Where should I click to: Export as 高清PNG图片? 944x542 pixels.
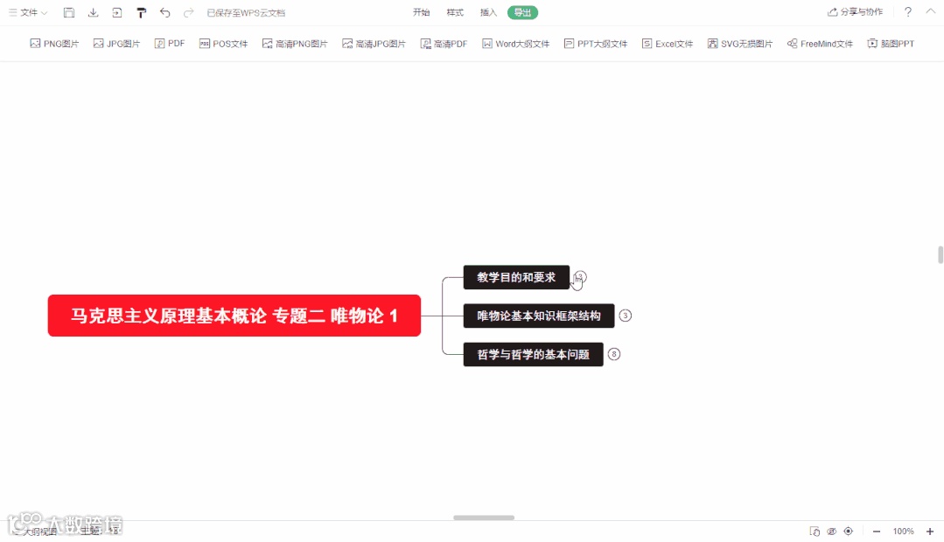[x=295, y=44]
